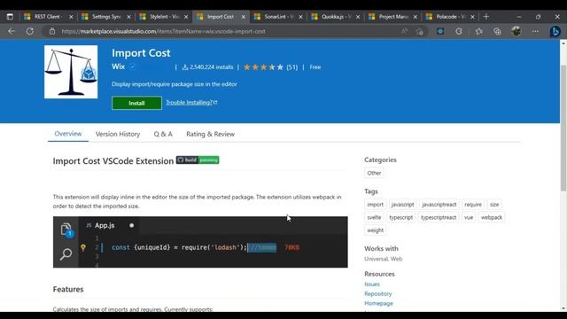
Task: Click the javascript tag
Action: click(402, 205)
